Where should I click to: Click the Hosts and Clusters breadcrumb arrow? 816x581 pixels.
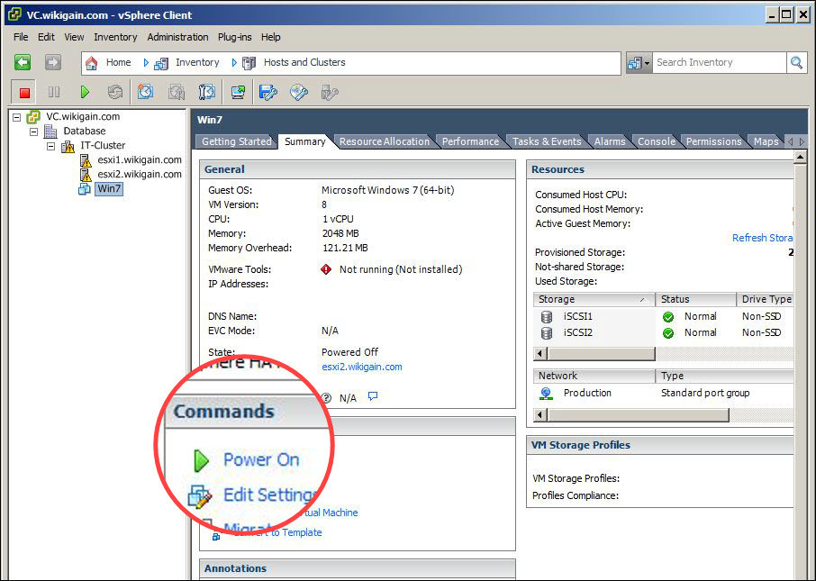pos(234,63)
